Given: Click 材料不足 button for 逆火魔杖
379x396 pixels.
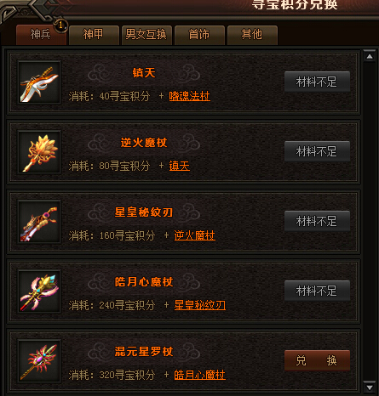Looking at the screenshot, I should click(317, 151).
